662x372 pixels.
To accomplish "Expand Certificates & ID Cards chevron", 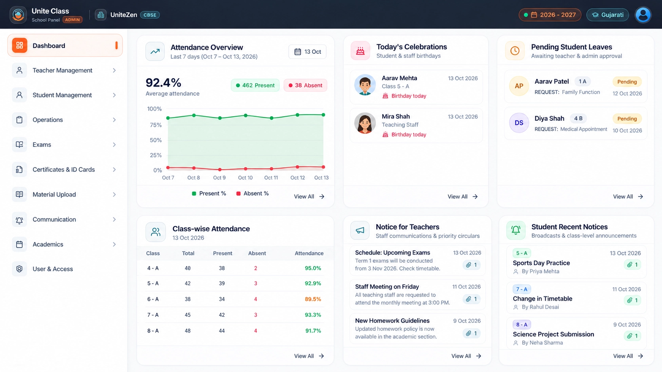I will click(x=114, y=170).
